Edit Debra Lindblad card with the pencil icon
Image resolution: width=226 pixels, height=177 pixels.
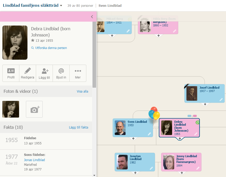196,134
